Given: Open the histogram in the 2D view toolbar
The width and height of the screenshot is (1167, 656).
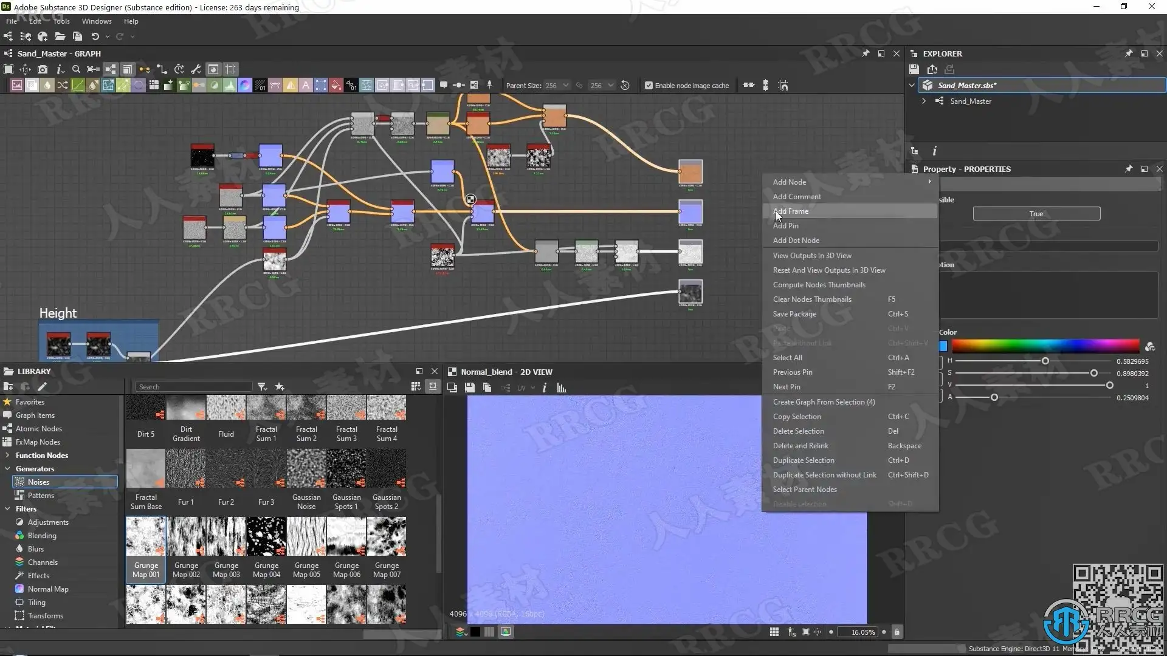Looking at the screenshot, I should pyautogui.click(x=561, y=388).
